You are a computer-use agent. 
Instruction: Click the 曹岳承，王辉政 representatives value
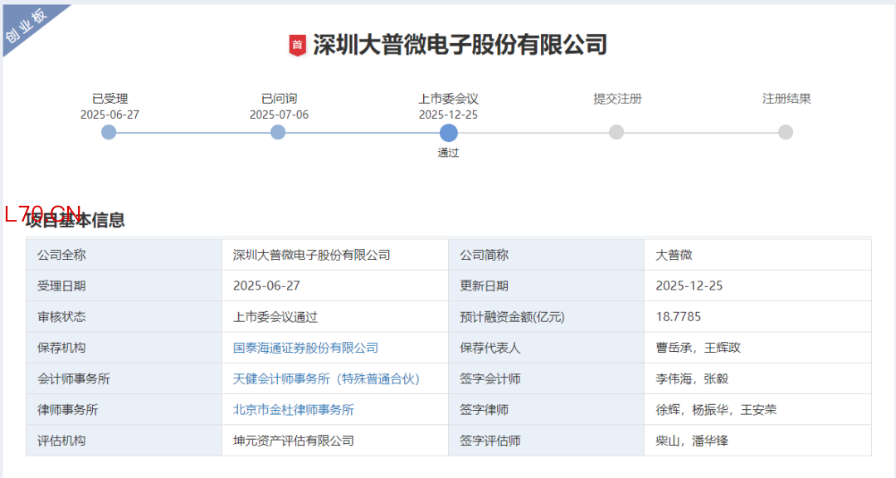(698, 348)
